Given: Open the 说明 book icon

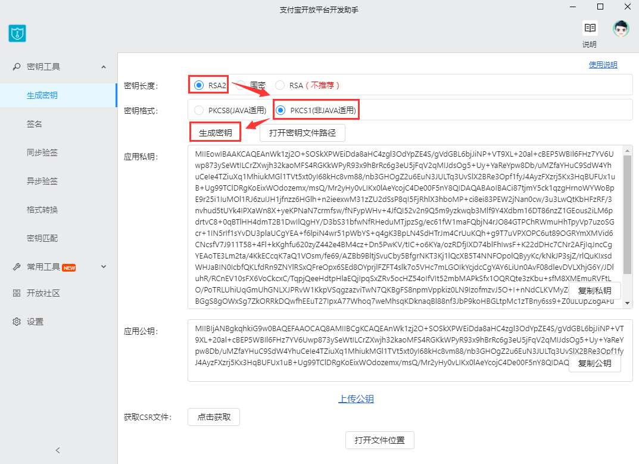Looking at the screenshot, I should tap(590, 28).
